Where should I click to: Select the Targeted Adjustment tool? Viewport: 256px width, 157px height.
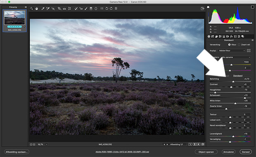[53, 9]
